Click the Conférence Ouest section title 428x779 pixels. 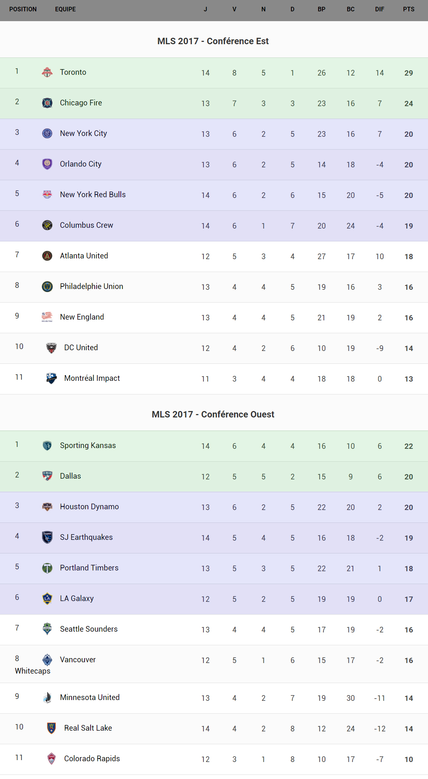click(213, 414)
